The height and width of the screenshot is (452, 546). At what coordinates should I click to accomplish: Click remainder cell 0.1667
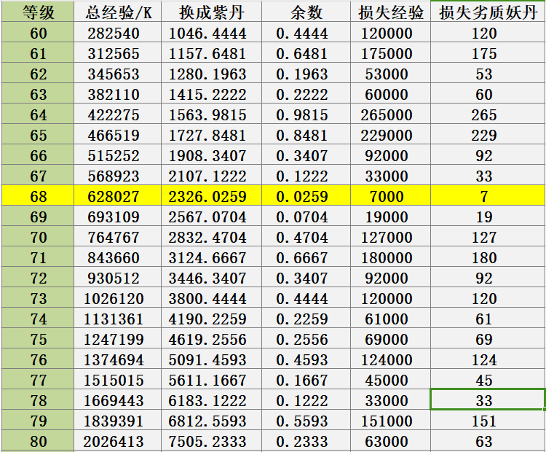tap(306, 379)
